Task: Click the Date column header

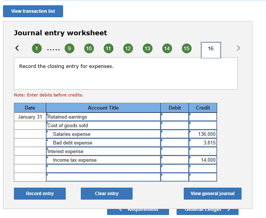Action: [x=30, y=108]
